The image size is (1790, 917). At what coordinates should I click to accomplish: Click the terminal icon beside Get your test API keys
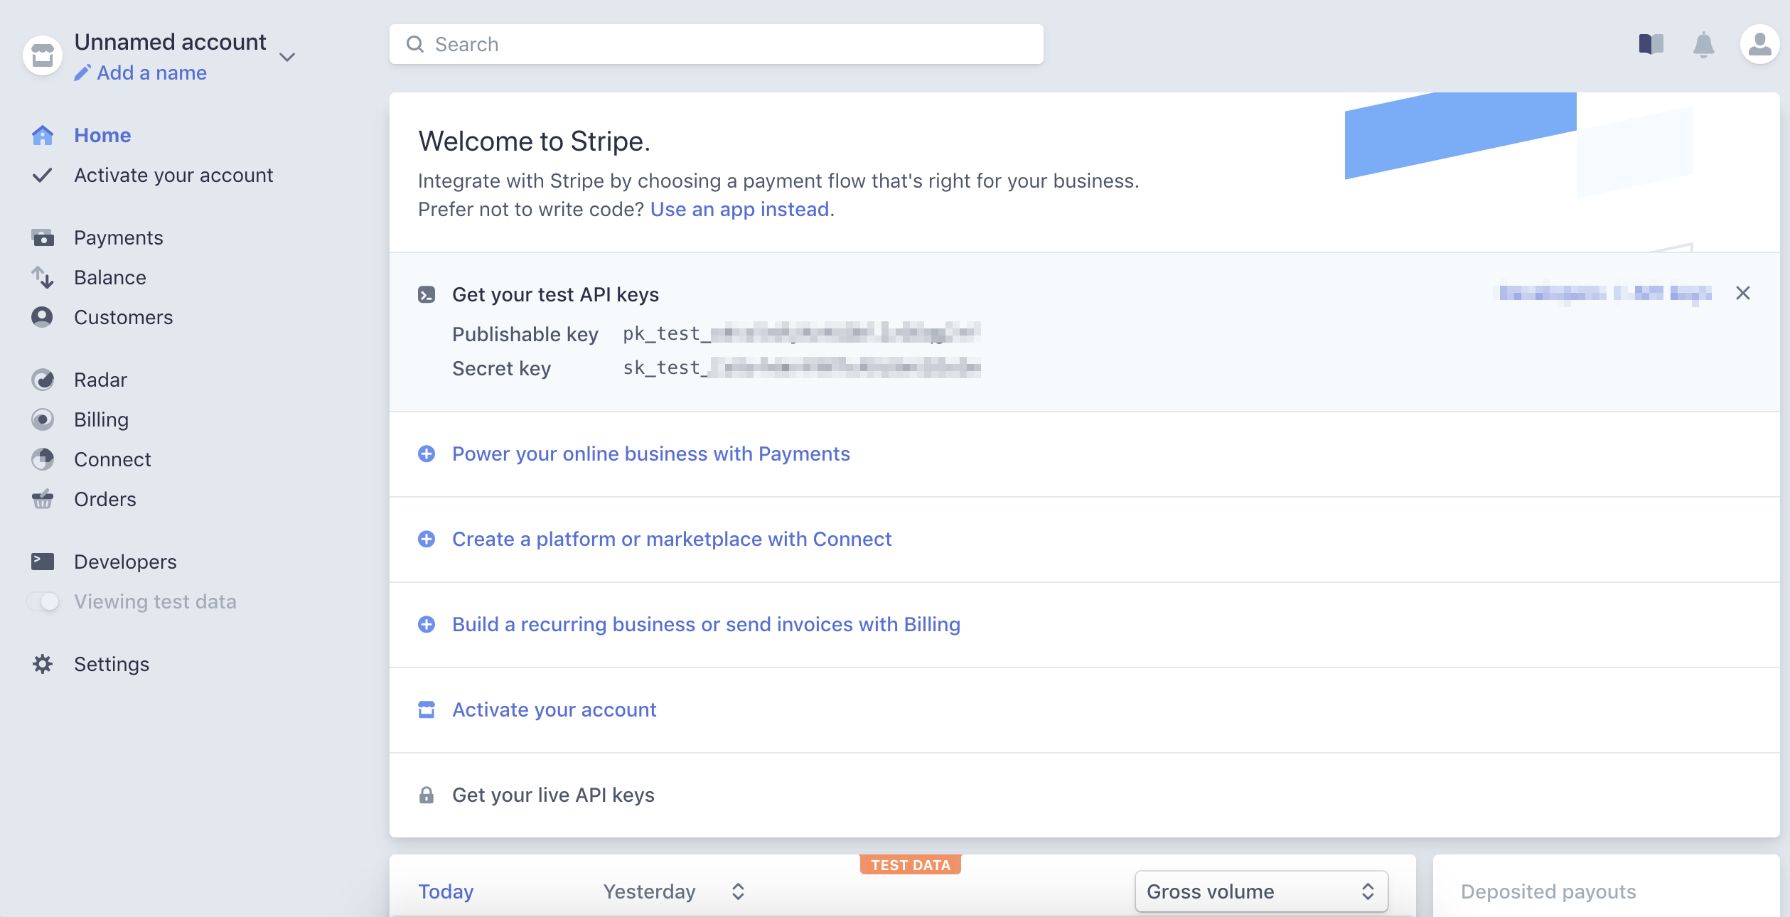point(427,294)
